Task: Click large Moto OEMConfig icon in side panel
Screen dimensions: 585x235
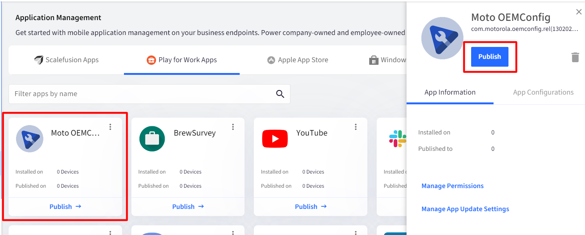Action: (442, 38)
